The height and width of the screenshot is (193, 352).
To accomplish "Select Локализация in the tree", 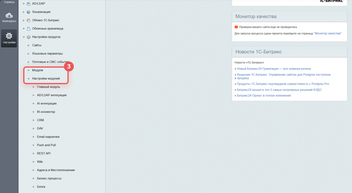I will point(41,12).
